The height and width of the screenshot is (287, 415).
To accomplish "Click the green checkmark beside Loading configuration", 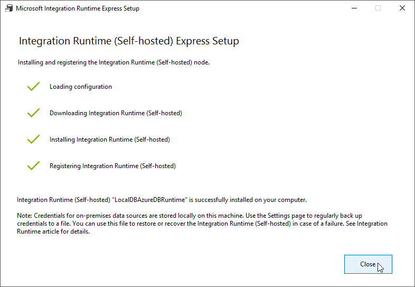I will [x=34, y=87].
